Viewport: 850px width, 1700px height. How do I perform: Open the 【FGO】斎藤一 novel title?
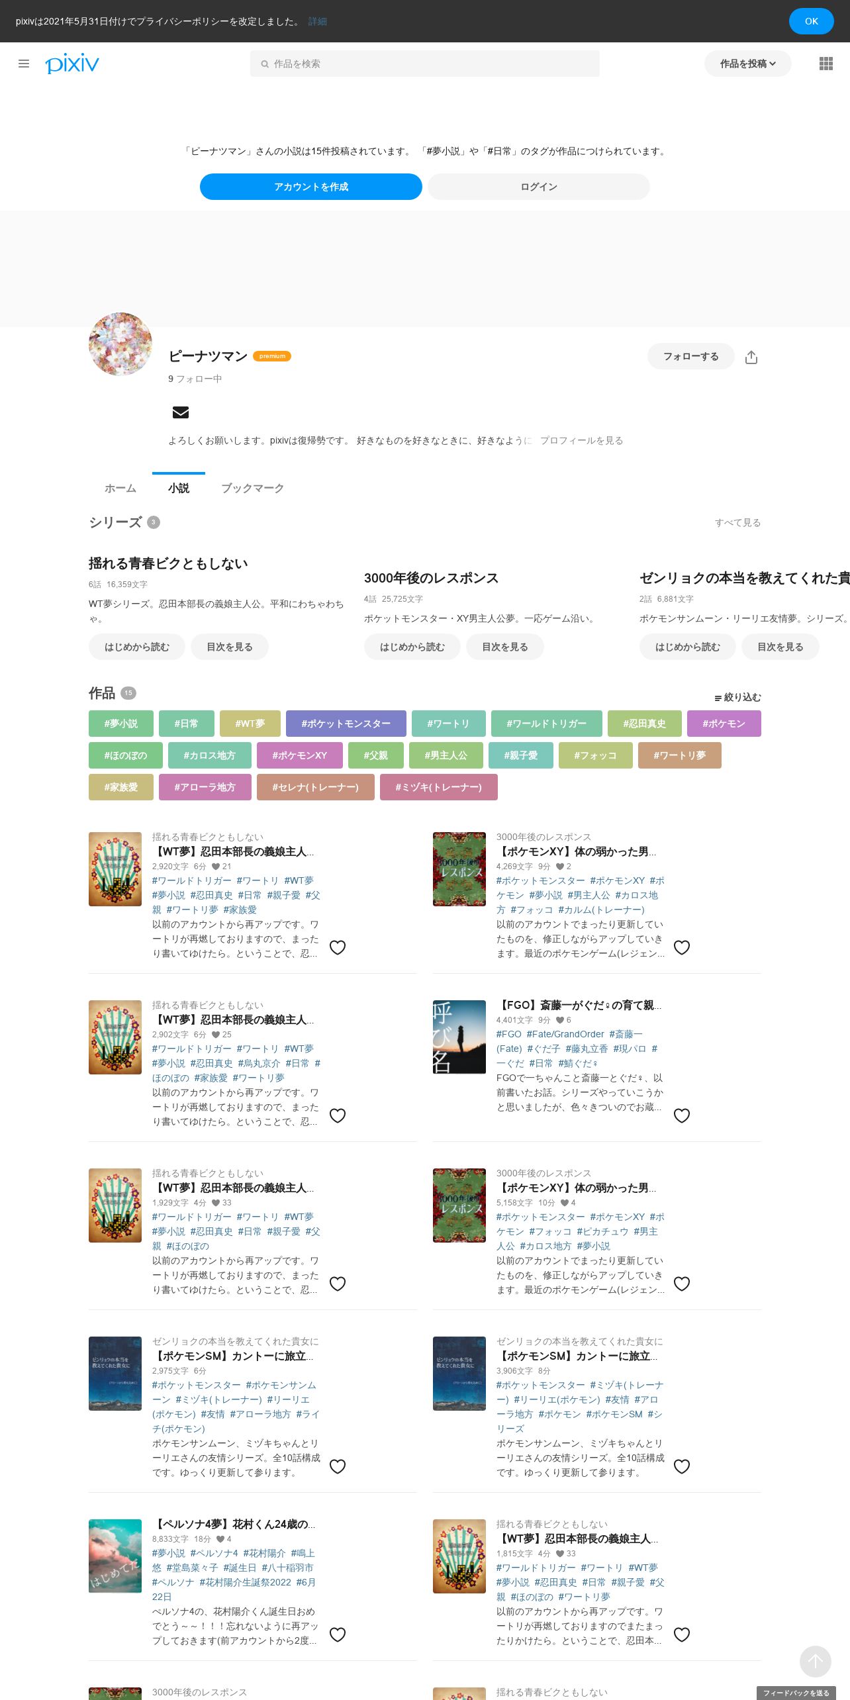[579, 1005]
